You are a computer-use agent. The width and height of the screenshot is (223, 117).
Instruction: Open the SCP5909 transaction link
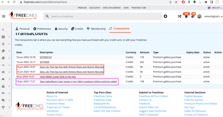44,62
